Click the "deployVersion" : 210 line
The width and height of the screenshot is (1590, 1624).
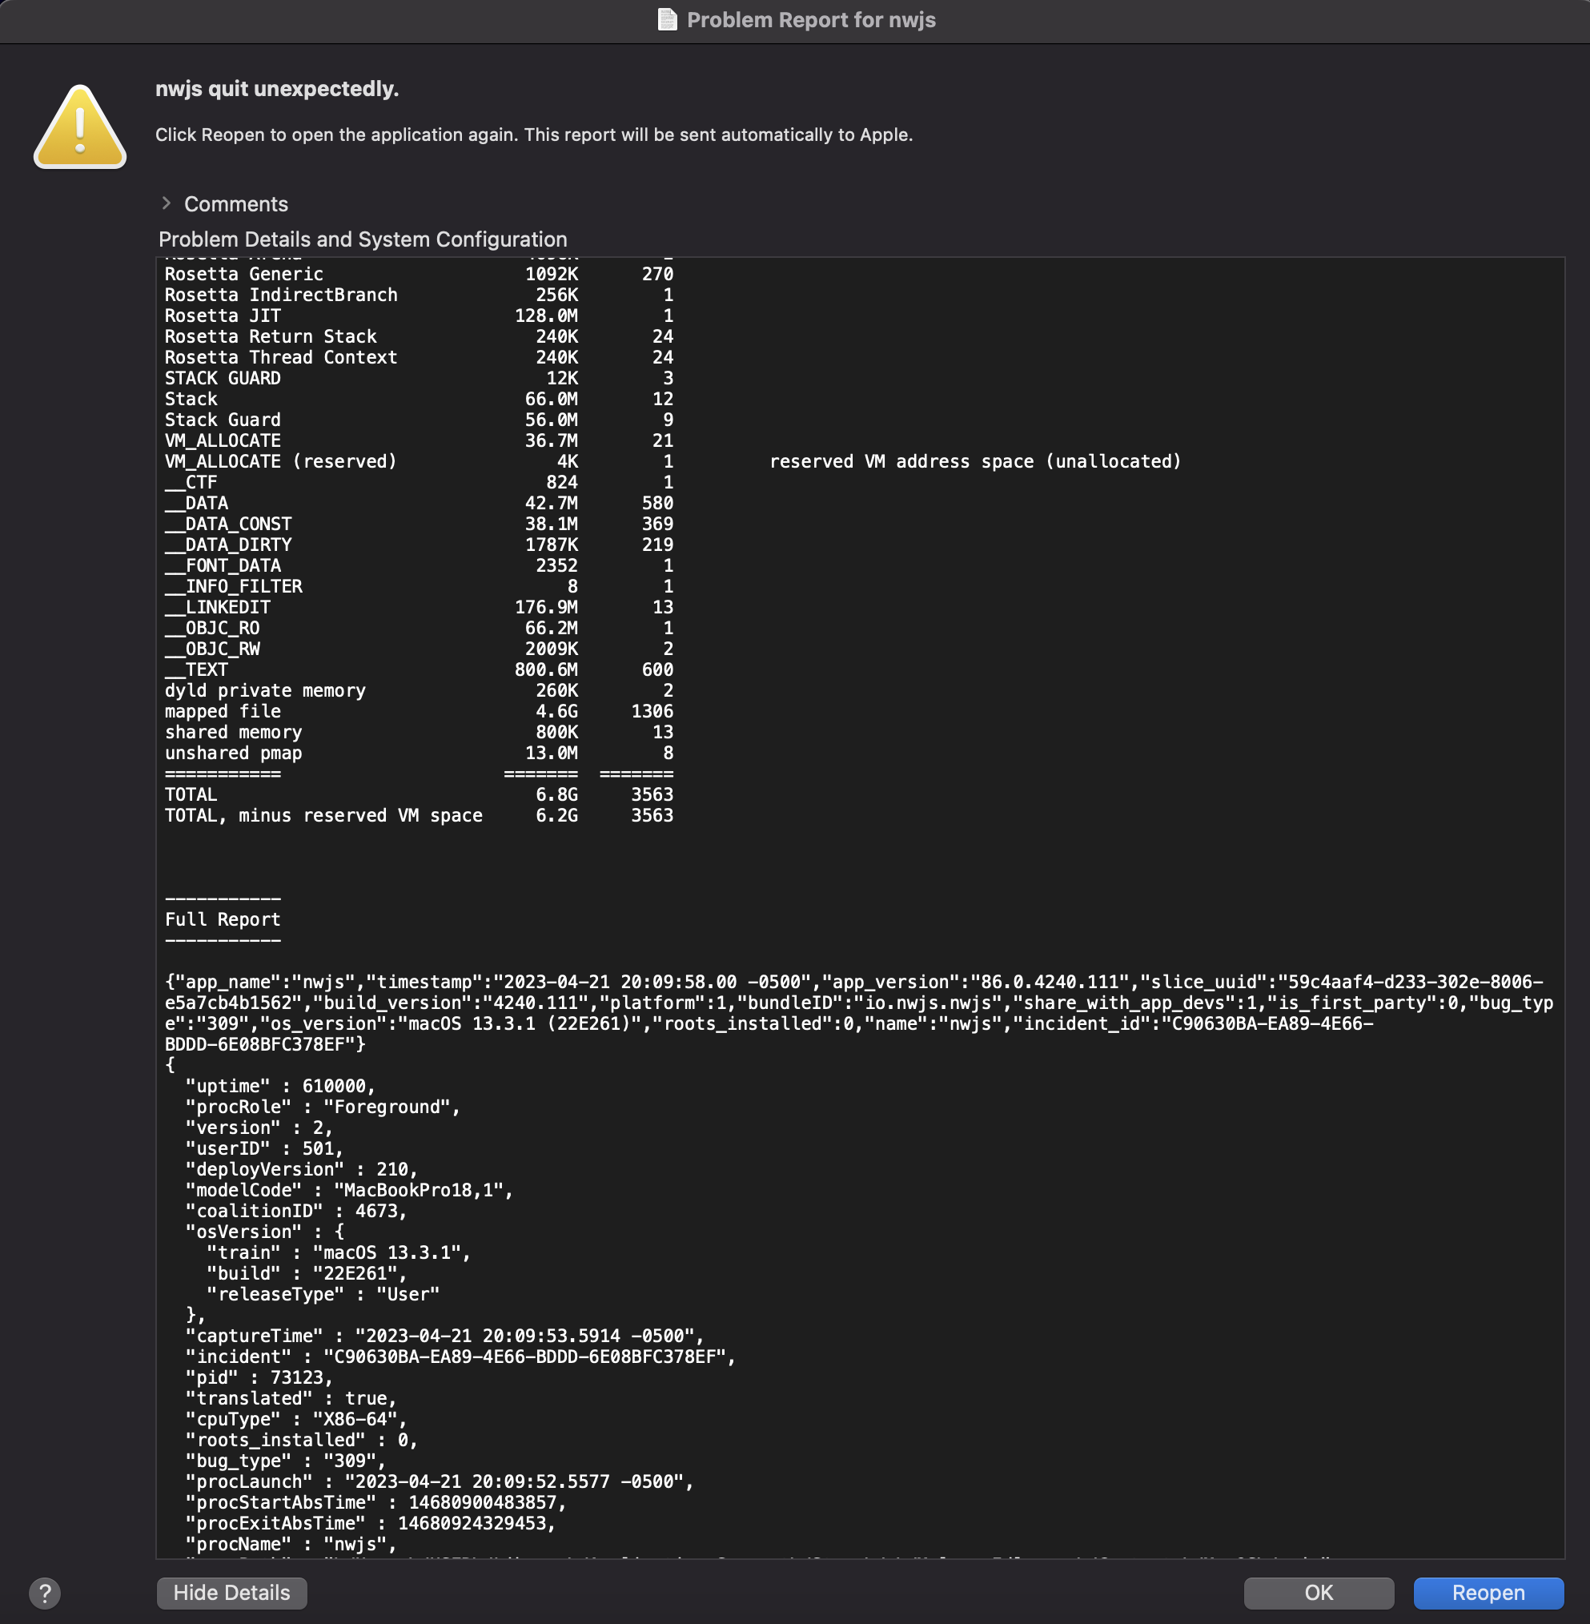pyautogui.click(x=301, y=1169)
